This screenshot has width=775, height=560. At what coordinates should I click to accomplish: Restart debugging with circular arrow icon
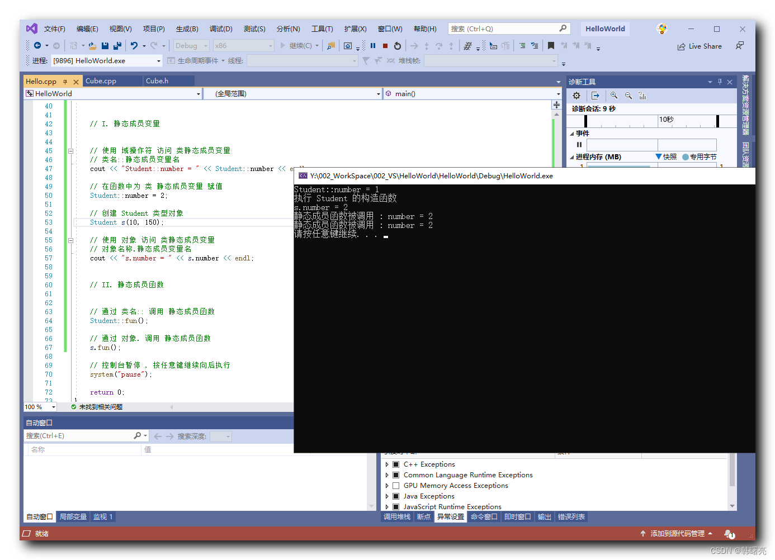[x=398, y=46]
